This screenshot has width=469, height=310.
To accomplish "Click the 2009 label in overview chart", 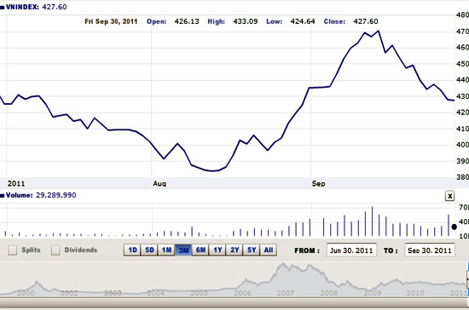I will click(372, 293).
